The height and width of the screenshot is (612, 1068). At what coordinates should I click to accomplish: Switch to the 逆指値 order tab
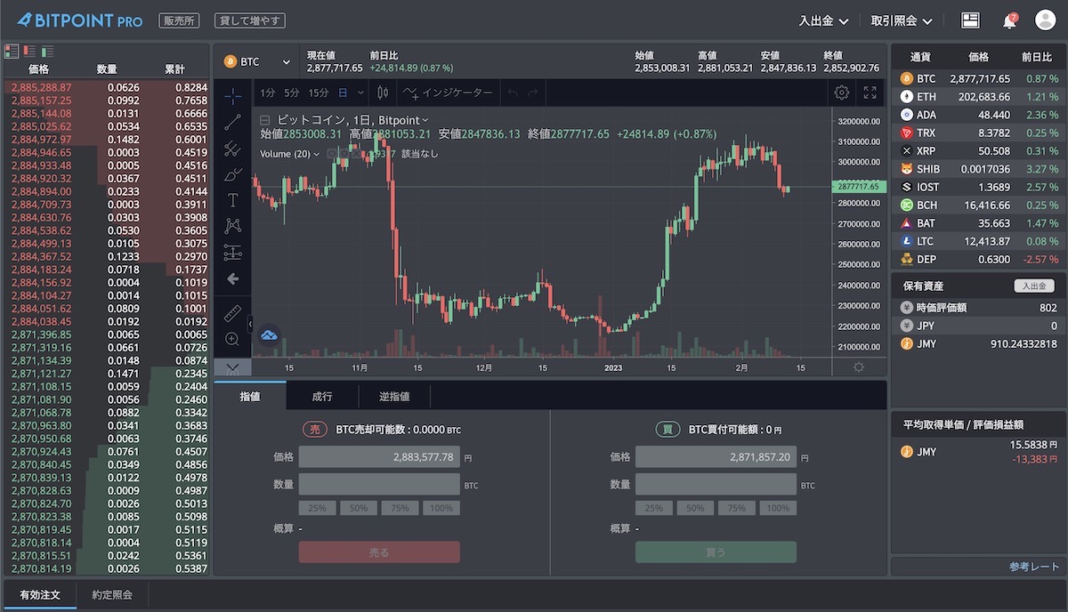[394, 397]
